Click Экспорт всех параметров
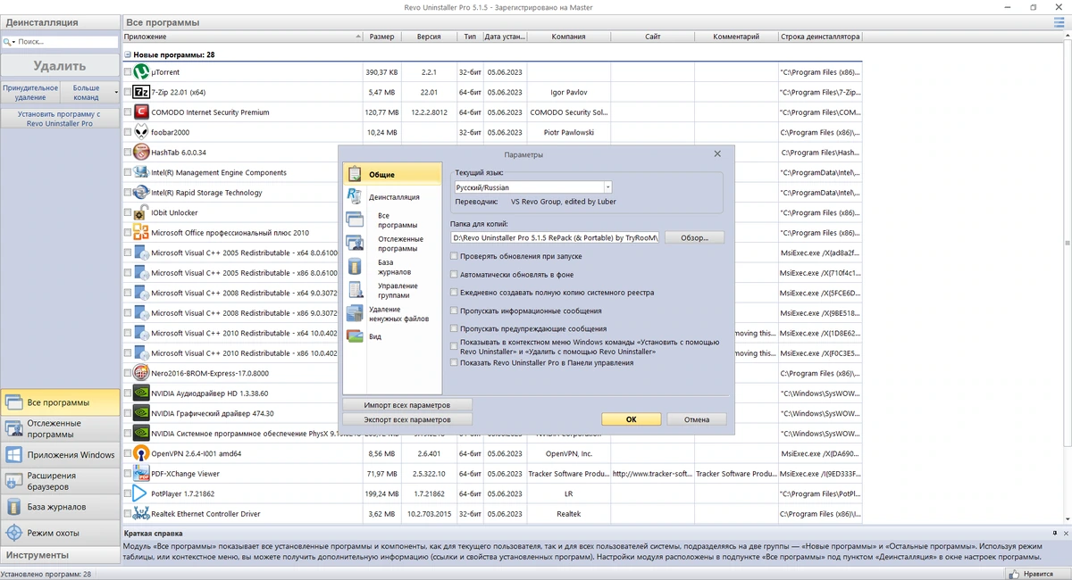This screenshot has width=1072, height=580. click(x=407, y=418)
